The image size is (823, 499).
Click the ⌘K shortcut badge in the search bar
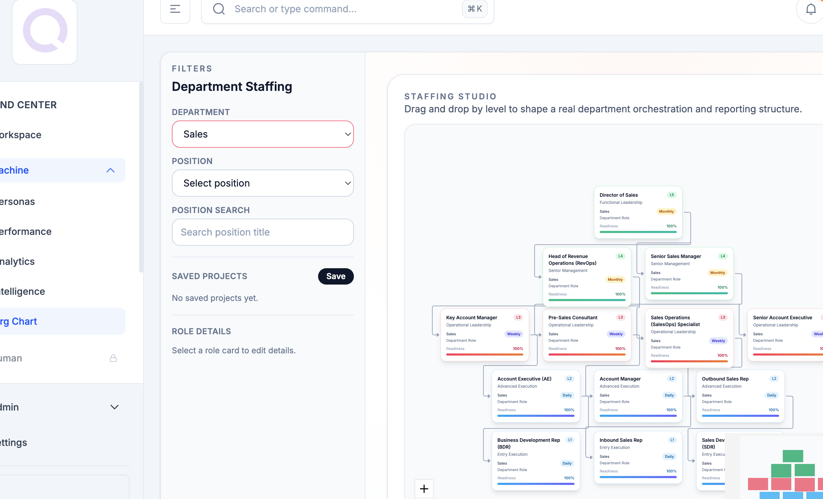(474, 9)
